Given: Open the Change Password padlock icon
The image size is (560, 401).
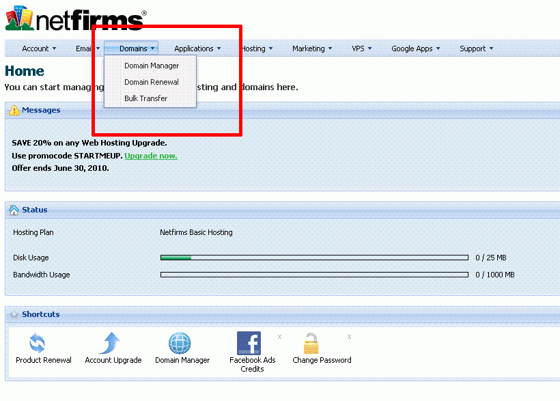Looking at the screenshot, I should (x=311, y=343).
